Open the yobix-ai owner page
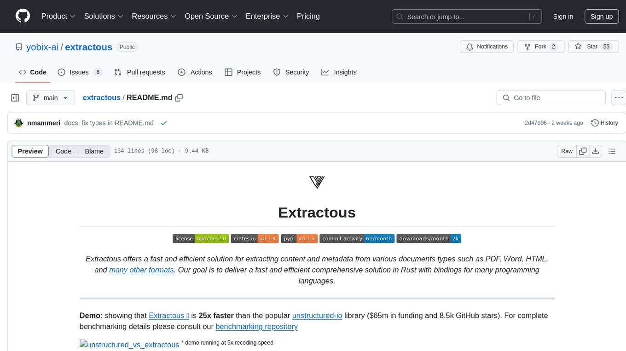Image resolution: width=626 pixels, height=351 pixels. click(42, 47)
